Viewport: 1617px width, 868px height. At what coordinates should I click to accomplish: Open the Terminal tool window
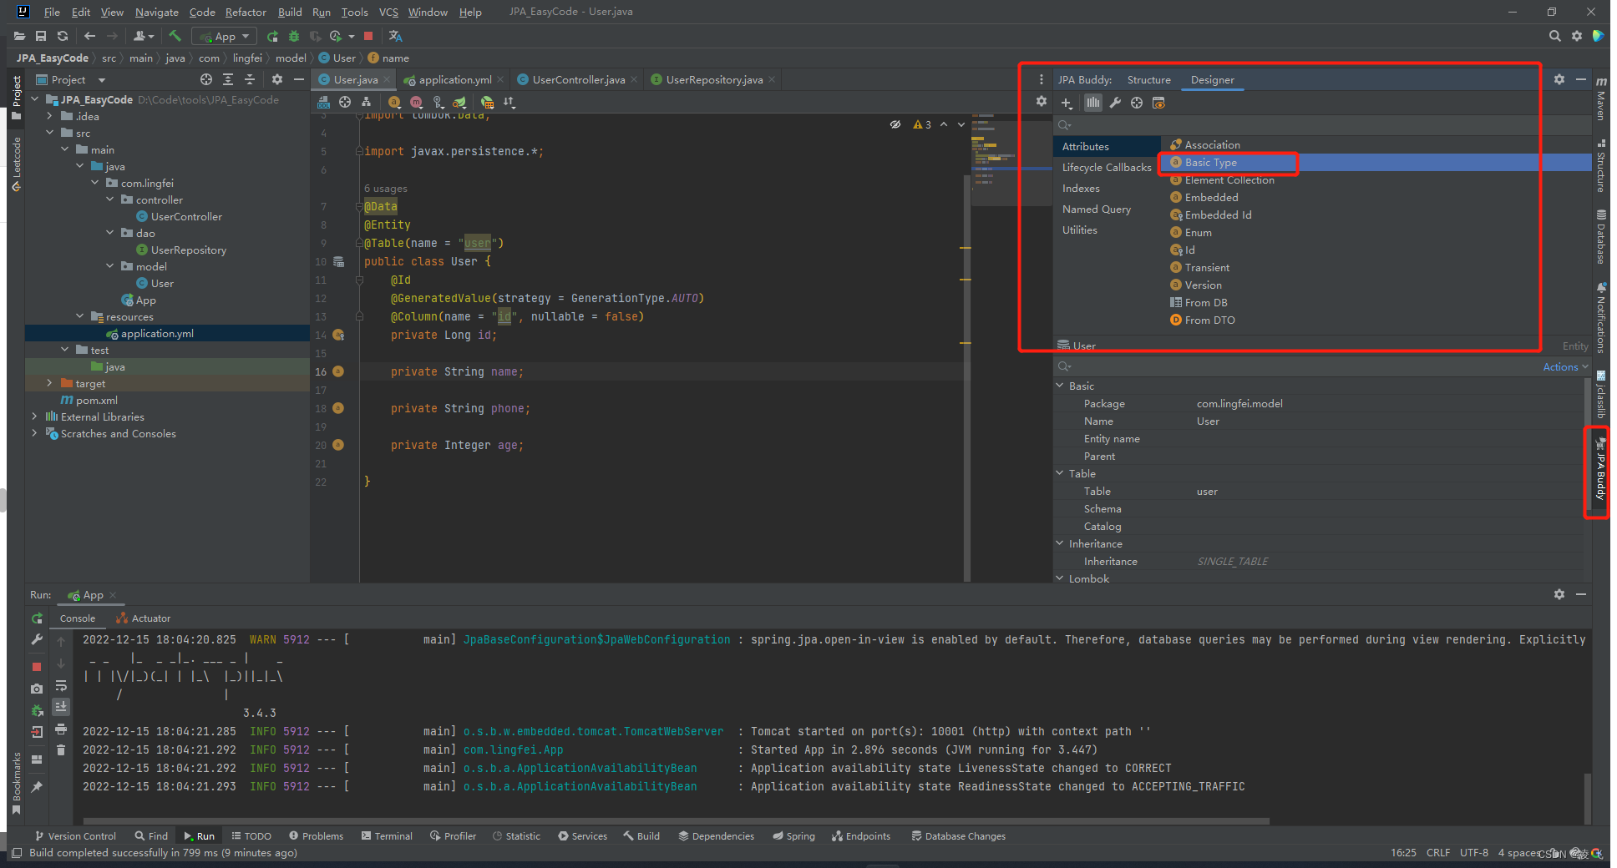(387, 835)
